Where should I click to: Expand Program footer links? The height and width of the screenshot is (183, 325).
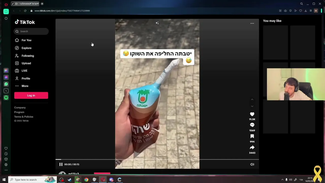pos(19,112)
